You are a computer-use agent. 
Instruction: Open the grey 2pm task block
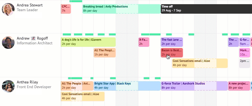(245, 63)
